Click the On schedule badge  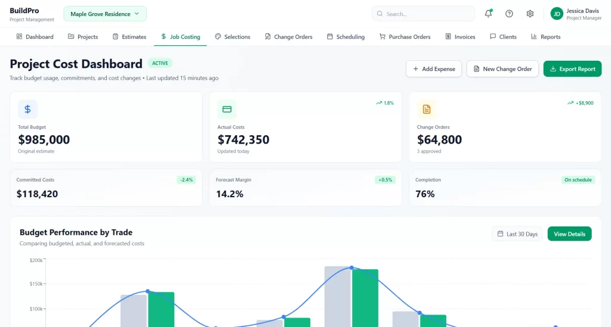click(x=578, y=180)
